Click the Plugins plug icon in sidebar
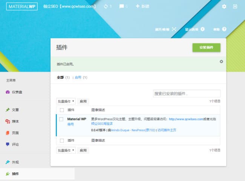This screenshot has height=181, width=245. pos(8,174)
